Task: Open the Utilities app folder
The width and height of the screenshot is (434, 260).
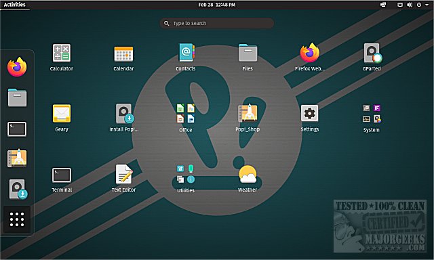Action: [185, 174]
